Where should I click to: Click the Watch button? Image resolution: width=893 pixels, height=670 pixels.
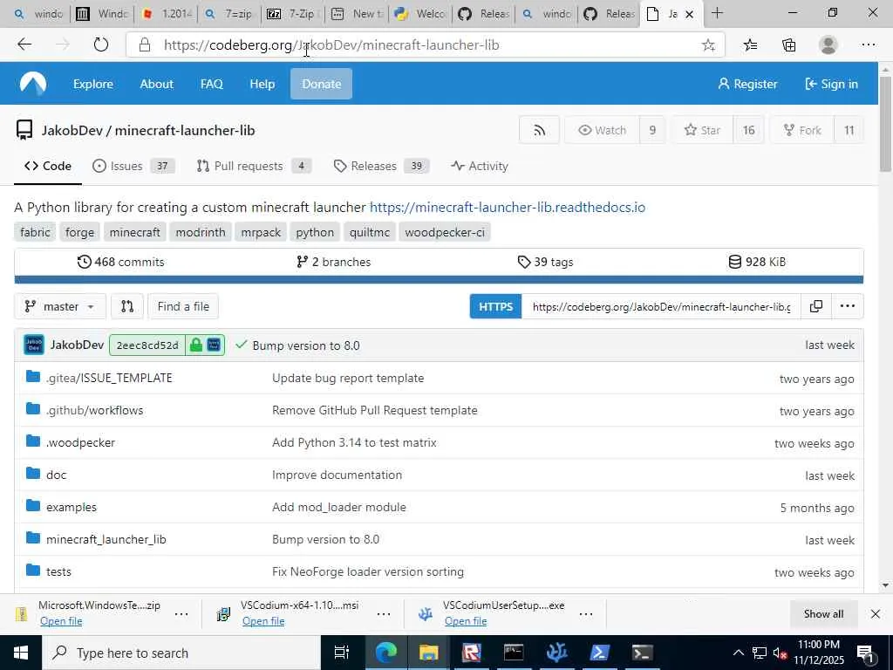[x=602, y=131]
